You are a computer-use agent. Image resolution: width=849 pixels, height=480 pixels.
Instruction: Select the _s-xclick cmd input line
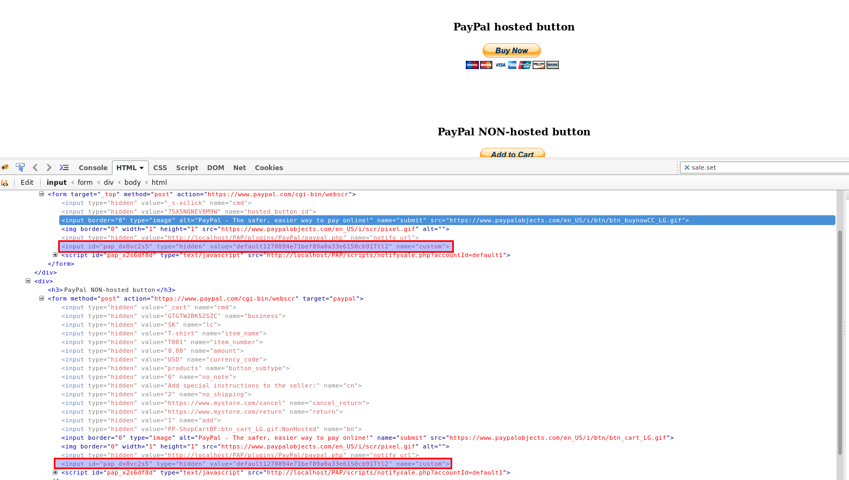(x=156, y=203)
